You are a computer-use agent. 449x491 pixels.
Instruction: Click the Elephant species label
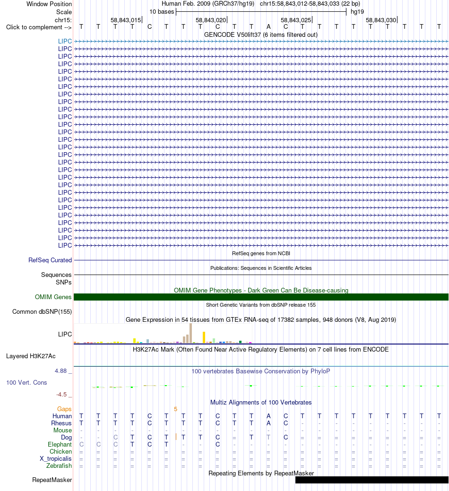60,444
